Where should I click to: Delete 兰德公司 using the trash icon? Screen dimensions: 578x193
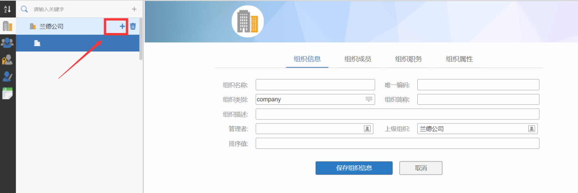click(x=133, y=26)
